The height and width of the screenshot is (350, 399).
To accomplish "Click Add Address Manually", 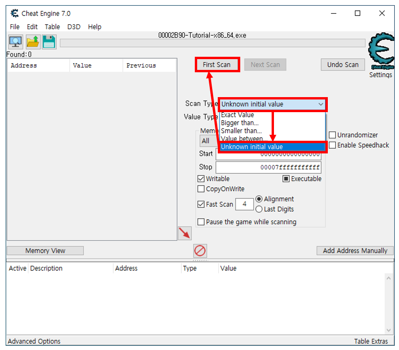I will (x=355, y=251).
